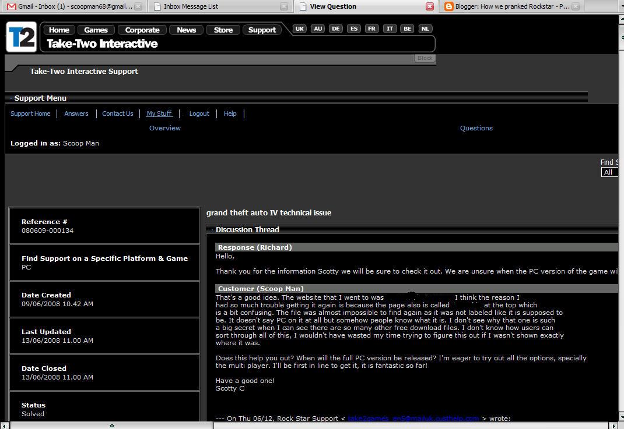Select the BE region button
624x429 pixels.
tap(408, 29)
